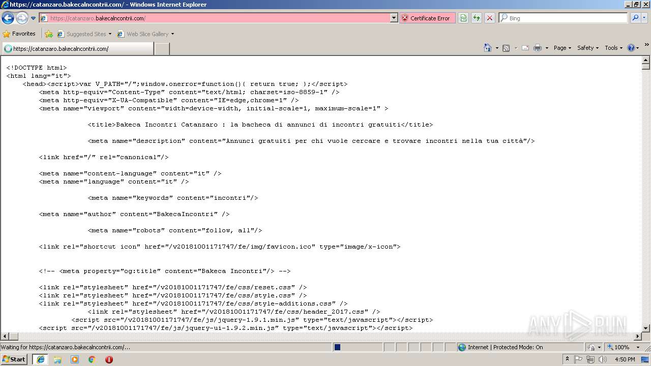Expand the address bar autocomplete dropdown
Screen dimensions: 651x366
coord(394,18)
